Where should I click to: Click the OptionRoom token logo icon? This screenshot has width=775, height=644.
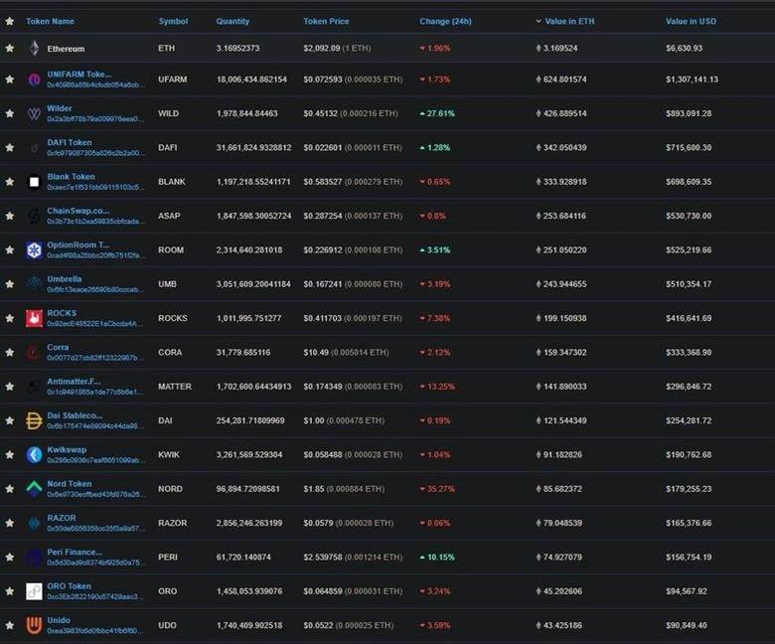(x=34, y=250)
